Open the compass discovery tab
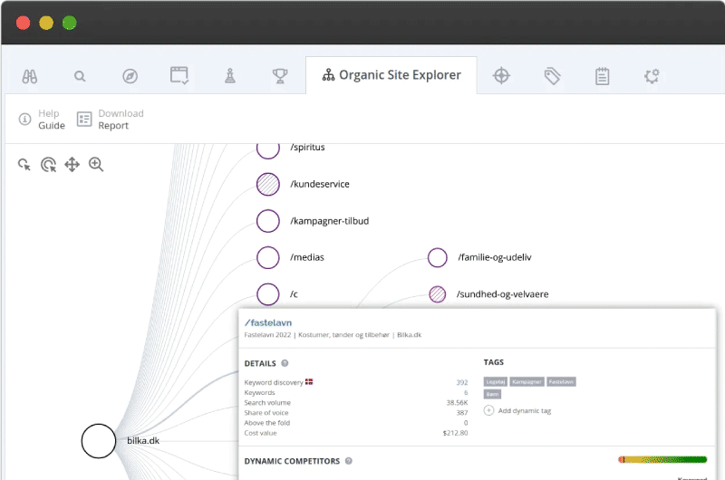725x480 pixels. (130, 76)
